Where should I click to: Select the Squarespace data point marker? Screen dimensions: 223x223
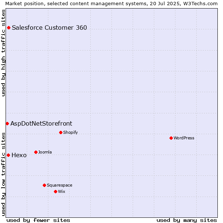point(44,185)
